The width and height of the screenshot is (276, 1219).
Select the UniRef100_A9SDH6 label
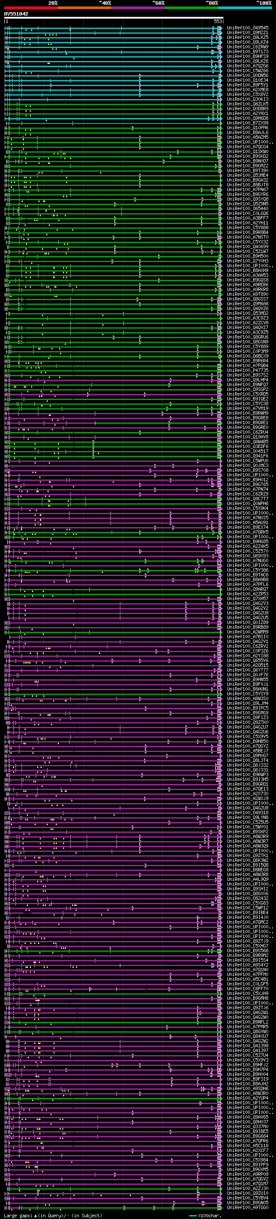point(248,1088)
